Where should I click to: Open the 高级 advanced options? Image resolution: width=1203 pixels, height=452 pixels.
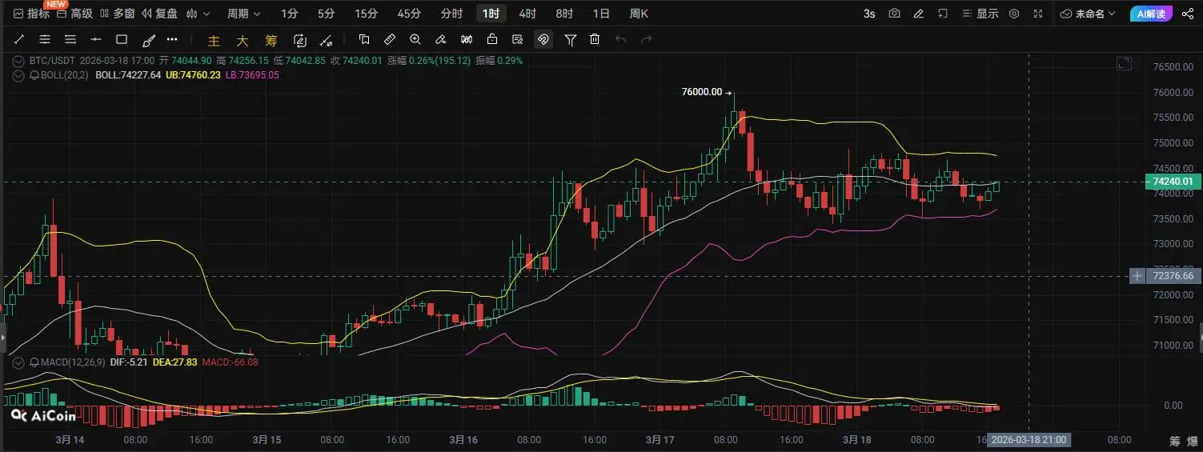click(74, 14)
